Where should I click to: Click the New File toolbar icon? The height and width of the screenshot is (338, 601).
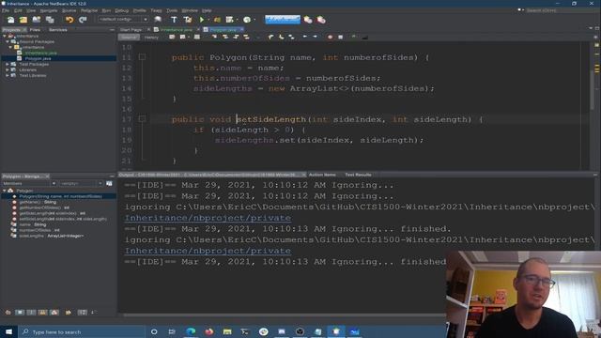point(10,20)
